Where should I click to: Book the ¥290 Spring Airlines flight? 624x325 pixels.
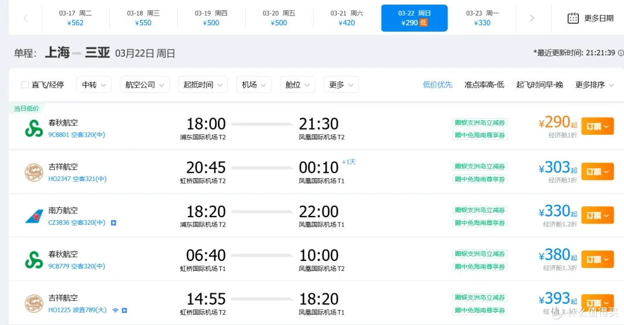coord(597,126)
